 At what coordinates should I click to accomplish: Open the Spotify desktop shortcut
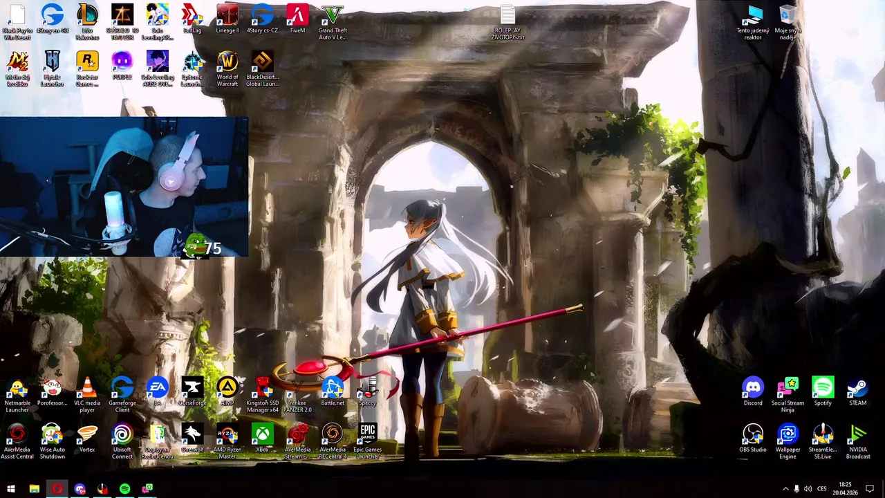[823, 392]
